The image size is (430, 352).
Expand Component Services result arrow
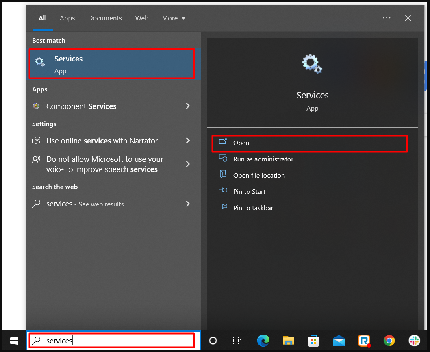188,106
